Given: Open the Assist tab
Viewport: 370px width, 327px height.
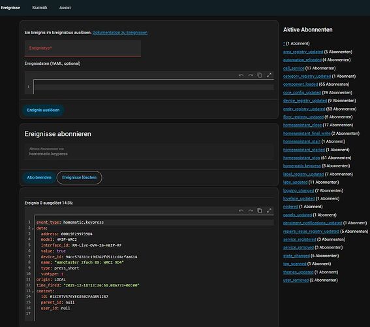Looking at the screenshot, I should [x=65, y=8].
